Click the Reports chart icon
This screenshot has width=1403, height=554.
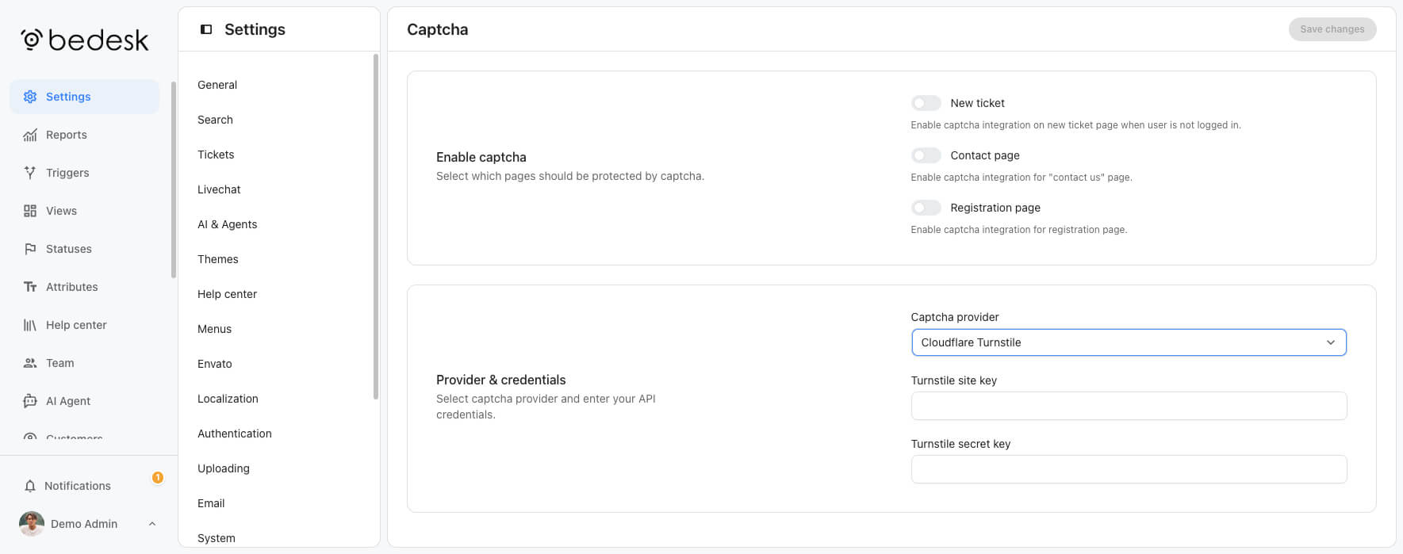pyautogui.click(x=30, y=135)
